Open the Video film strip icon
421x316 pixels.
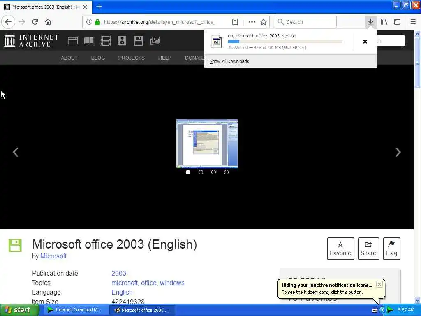pos(106,41)
